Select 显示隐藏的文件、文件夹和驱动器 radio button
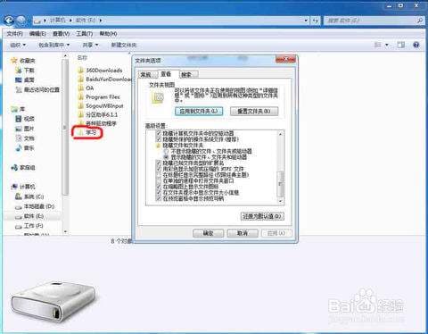Image resolution: width=428 pixels, height=334 pixels. click(x=167, y=157)
